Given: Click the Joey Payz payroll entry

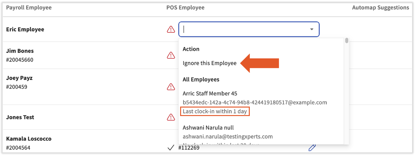Looking at the screenshot, I should (19, 78).
